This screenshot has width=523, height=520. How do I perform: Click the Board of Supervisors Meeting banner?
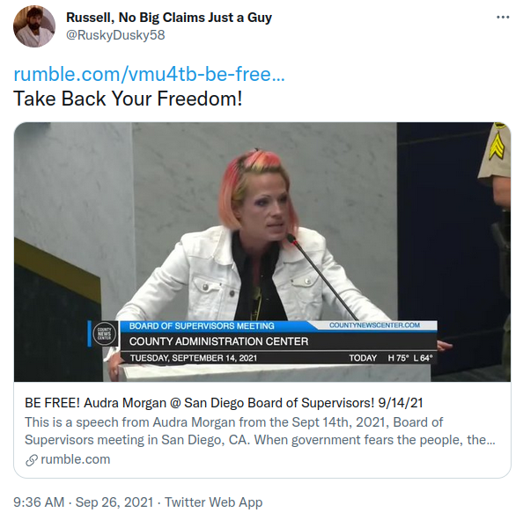pyautogui.click(x=202, y=326)
